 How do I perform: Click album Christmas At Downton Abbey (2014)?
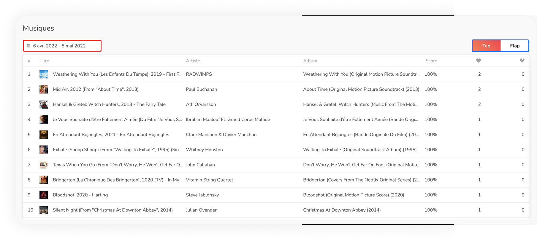(342, 210)
